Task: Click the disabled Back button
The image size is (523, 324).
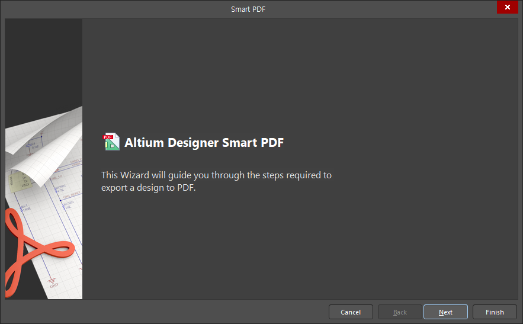Action: 400,312
